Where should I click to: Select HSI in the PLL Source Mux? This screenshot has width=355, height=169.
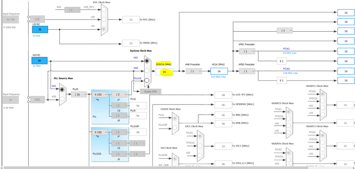point(62,90)
